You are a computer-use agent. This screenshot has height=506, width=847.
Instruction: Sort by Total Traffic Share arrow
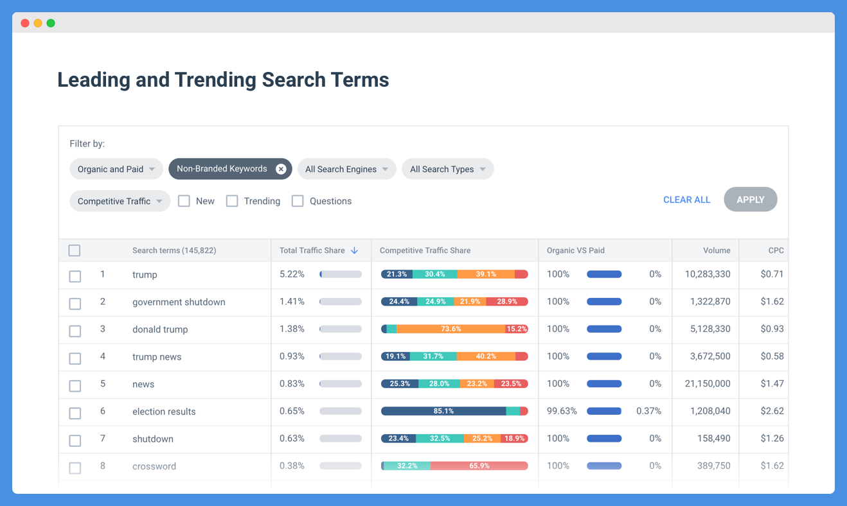click(355, 250)
